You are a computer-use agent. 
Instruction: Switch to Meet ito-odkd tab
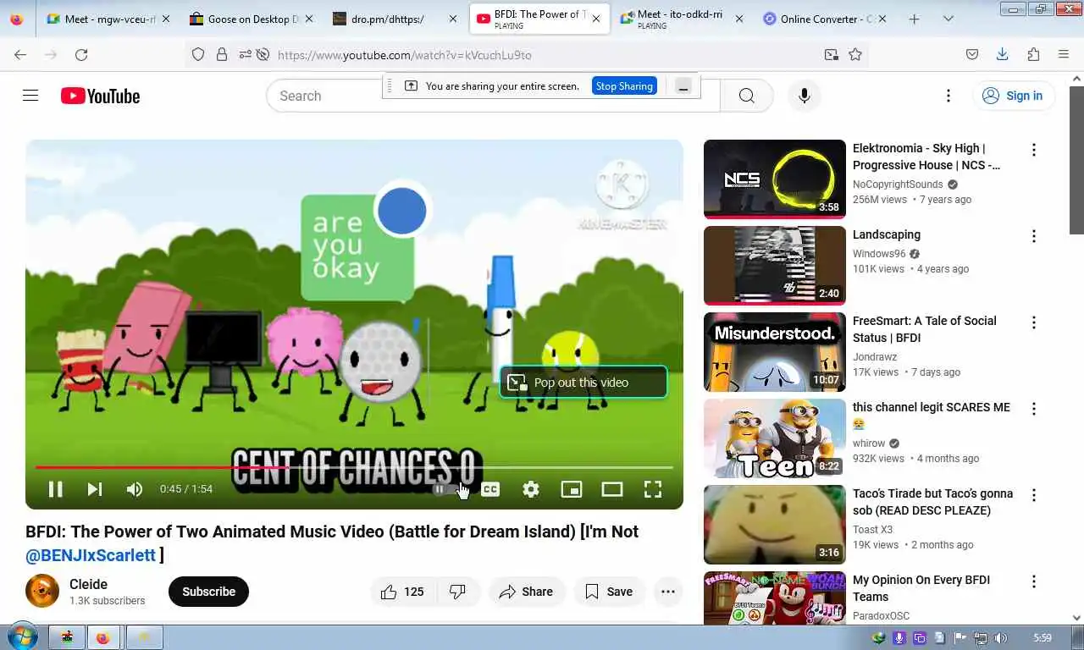click(x=683, y=19)
